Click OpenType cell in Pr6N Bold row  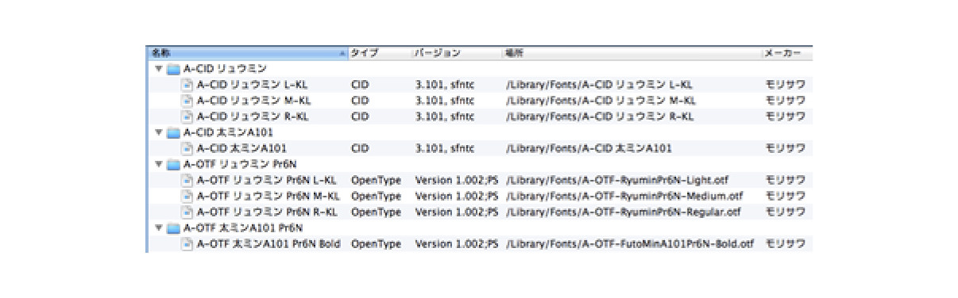click(x=376, y=244)
